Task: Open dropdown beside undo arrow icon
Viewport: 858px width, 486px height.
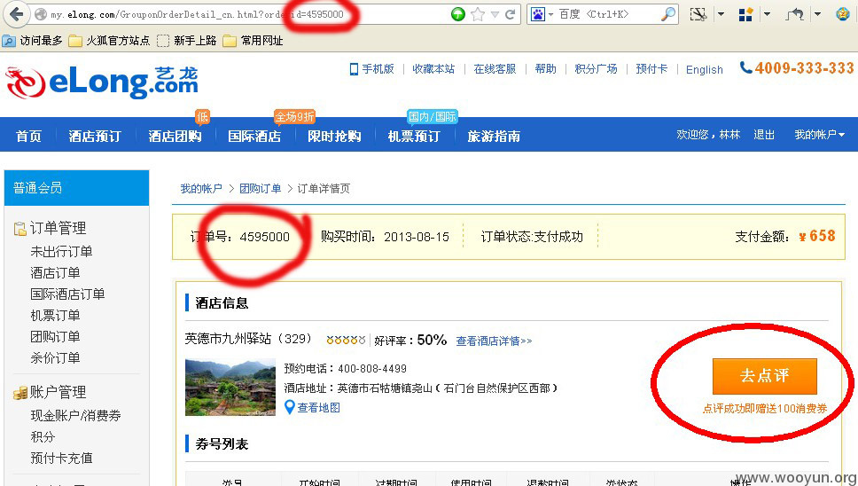Action: coord(817,14)
